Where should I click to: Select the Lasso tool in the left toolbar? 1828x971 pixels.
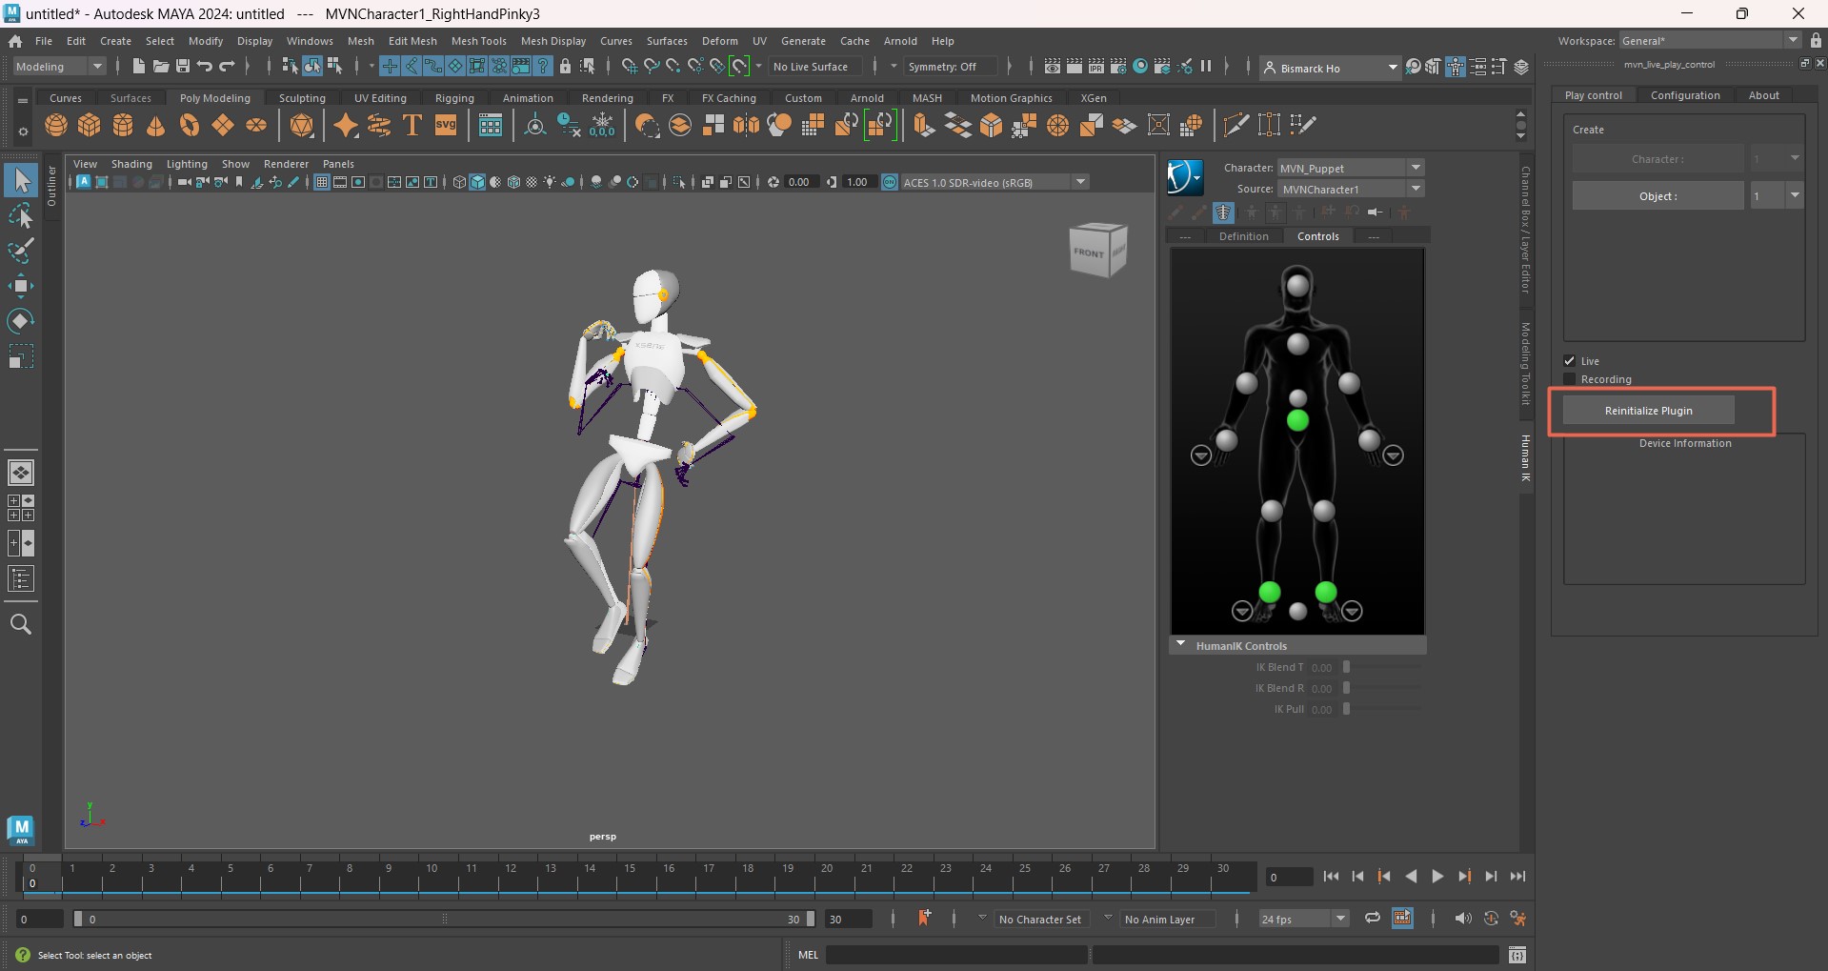tap(22, 215)
